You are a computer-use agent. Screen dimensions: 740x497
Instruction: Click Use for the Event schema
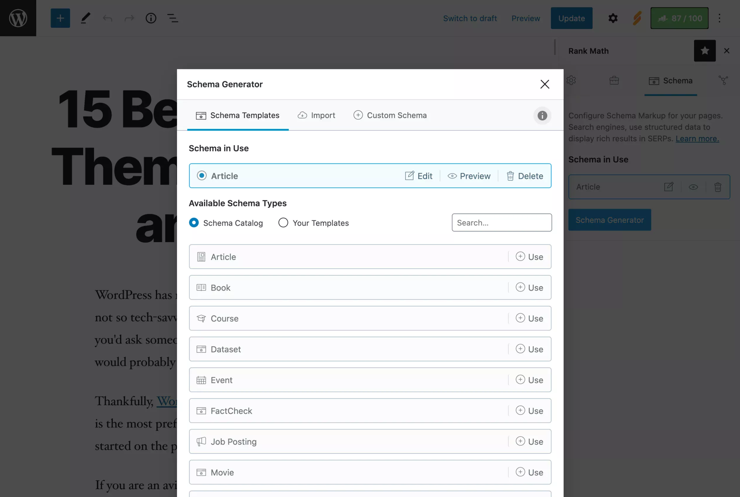point(529,380)
